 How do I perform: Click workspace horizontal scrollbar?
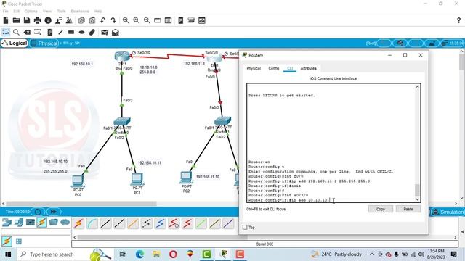(x=81, y=204)
